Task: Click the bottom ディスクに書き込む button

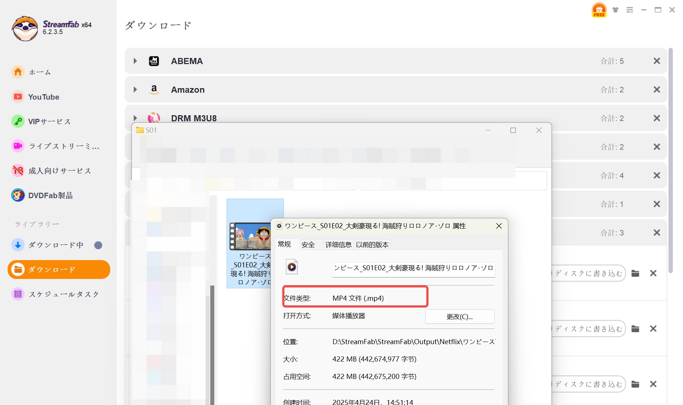Action: click(x=588, y=384)
